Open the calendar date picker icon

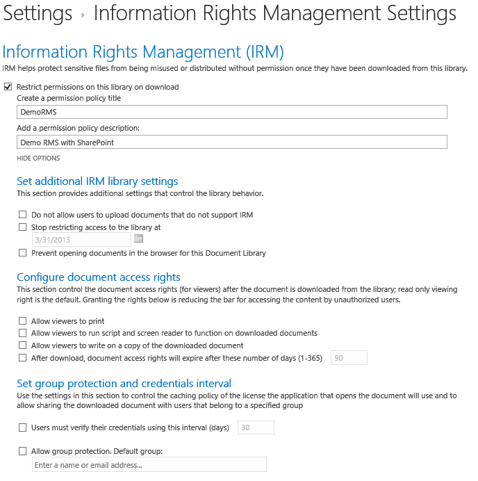tap(138, 239)
